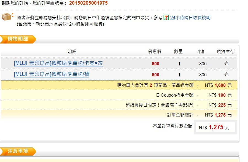Click the 800 subtotal in 卡其×灰 row

(203, 64)
